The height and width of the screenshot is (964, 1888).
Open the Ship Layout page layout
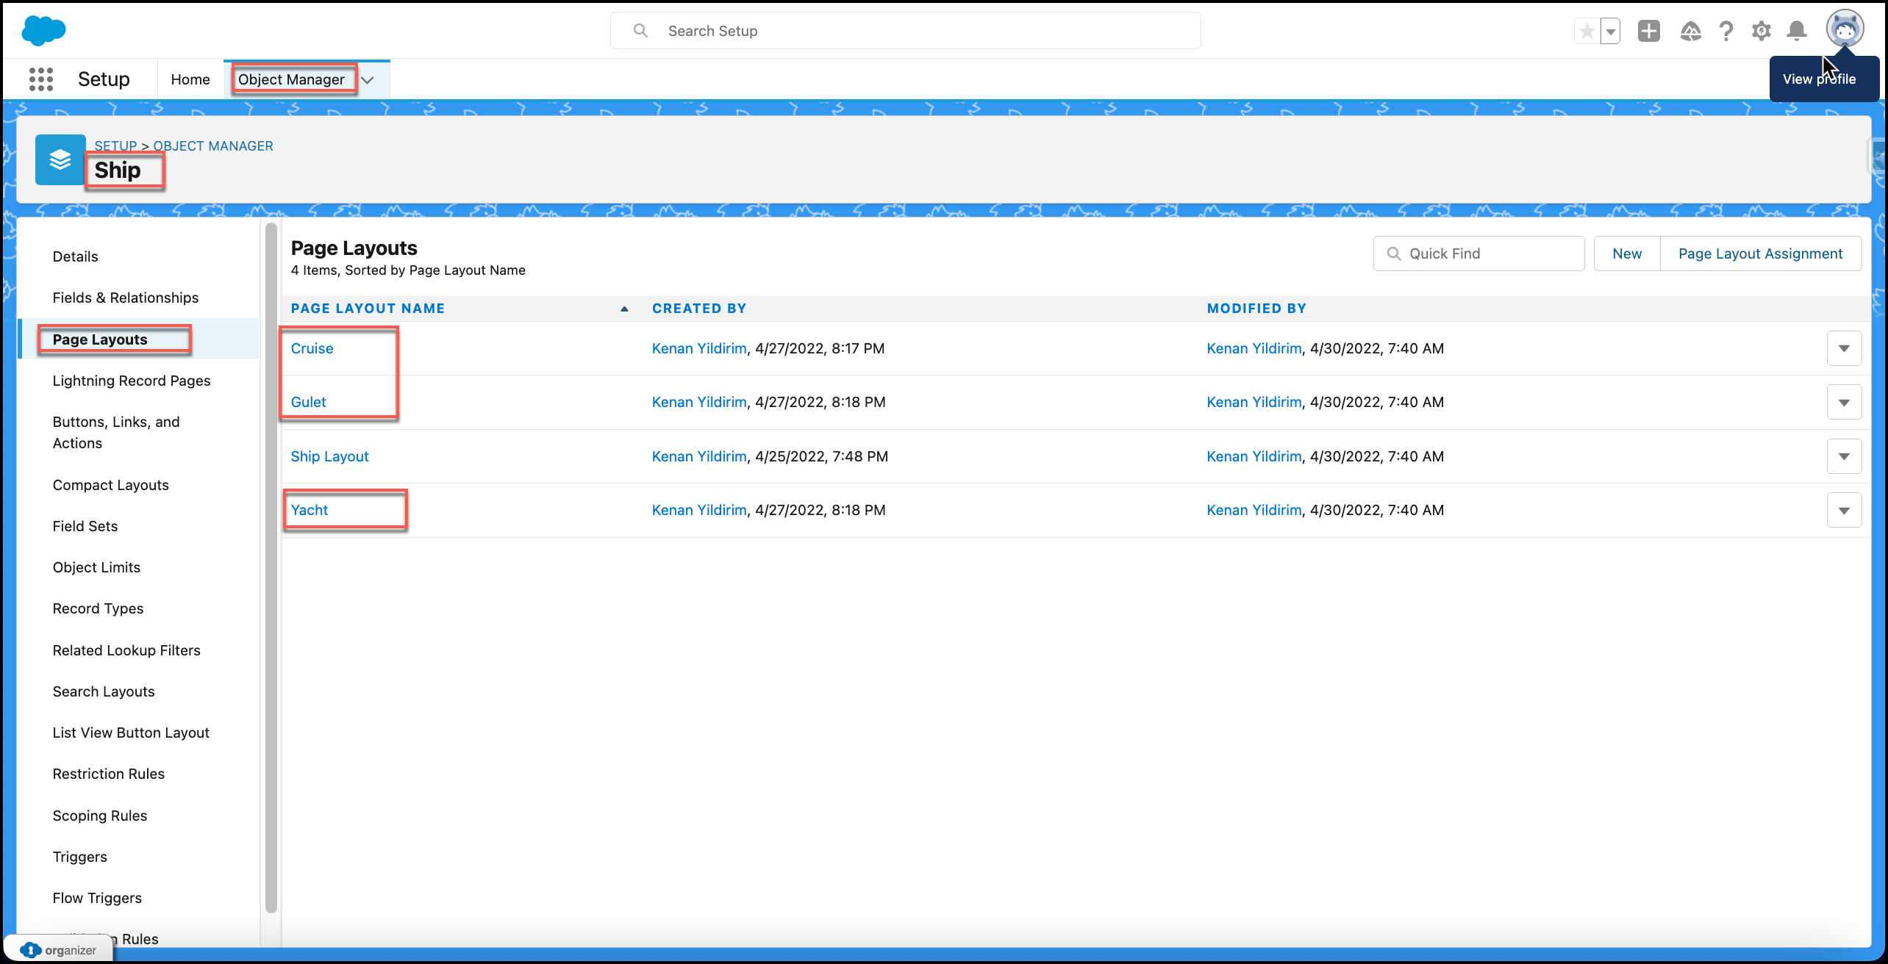(x=329, y=456)
